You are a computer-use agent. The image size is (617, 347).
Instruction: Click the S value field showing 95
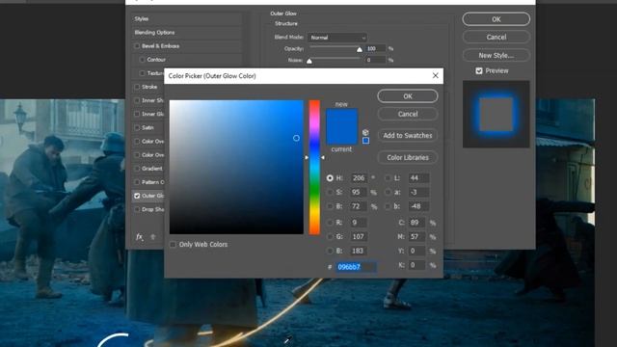[x=359, y=193]
